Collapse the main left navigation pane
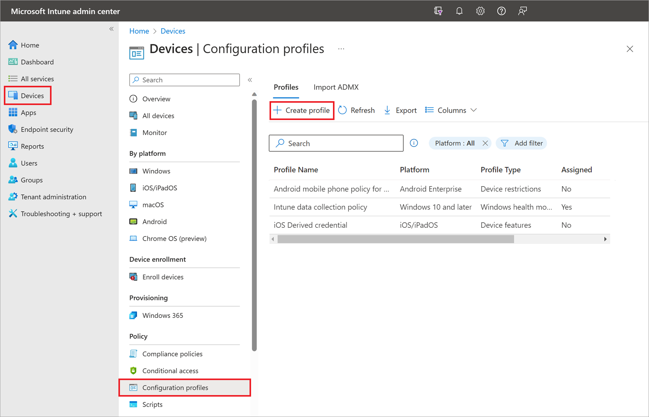The image size is (649, 417). click(111, 29)
